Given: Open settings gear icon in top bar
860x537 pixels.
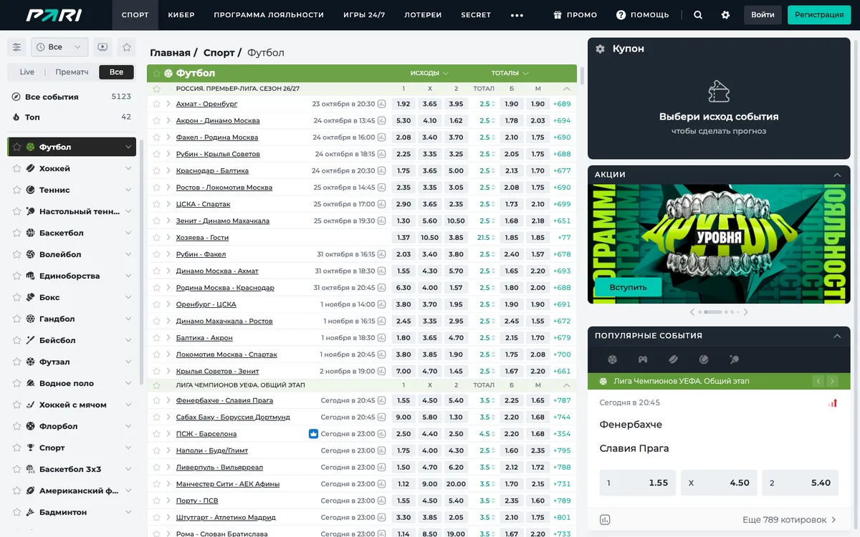Looking at the screenshot, I should click(x=725, y=15).
